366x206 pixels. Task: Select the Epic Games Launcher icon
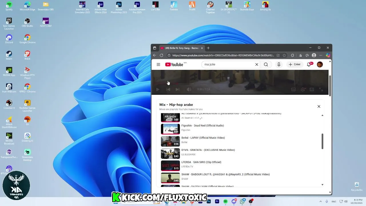[9, 24]
